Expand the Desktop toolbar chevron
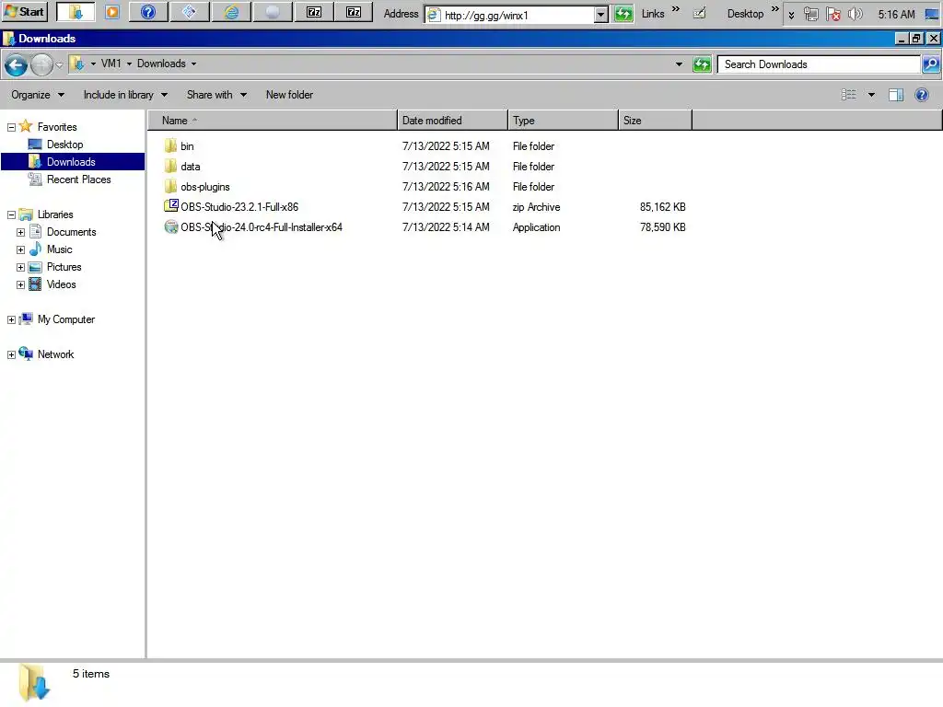The width and height of the screenshot is (943, 707). pos(775,9)
